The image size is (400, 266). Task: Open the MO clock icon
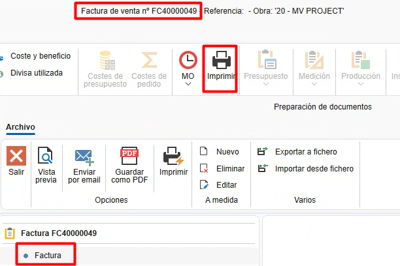click(188, 60)
